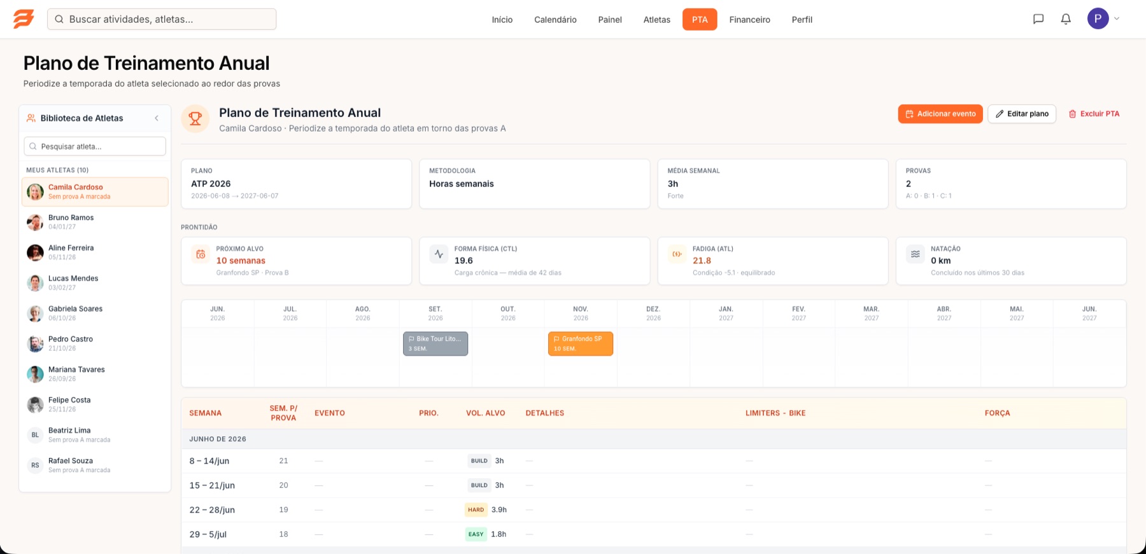Select the Granfondo SP event block
1146x554 pixels.
click(x=581, y=343)
